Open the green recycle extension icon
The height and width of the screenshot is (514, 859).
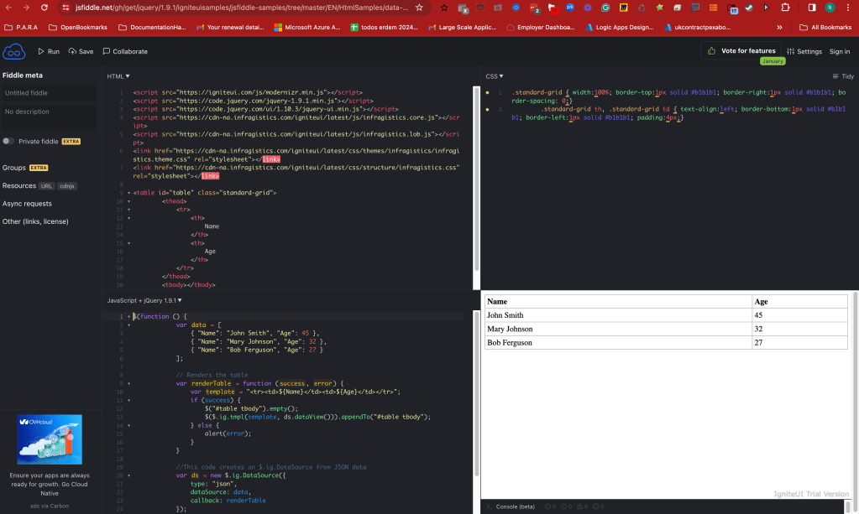[x=642, y=8]
